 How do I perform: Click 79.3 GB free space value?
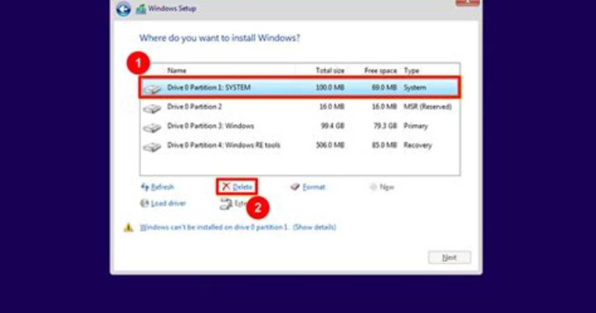tap(385, 126)
